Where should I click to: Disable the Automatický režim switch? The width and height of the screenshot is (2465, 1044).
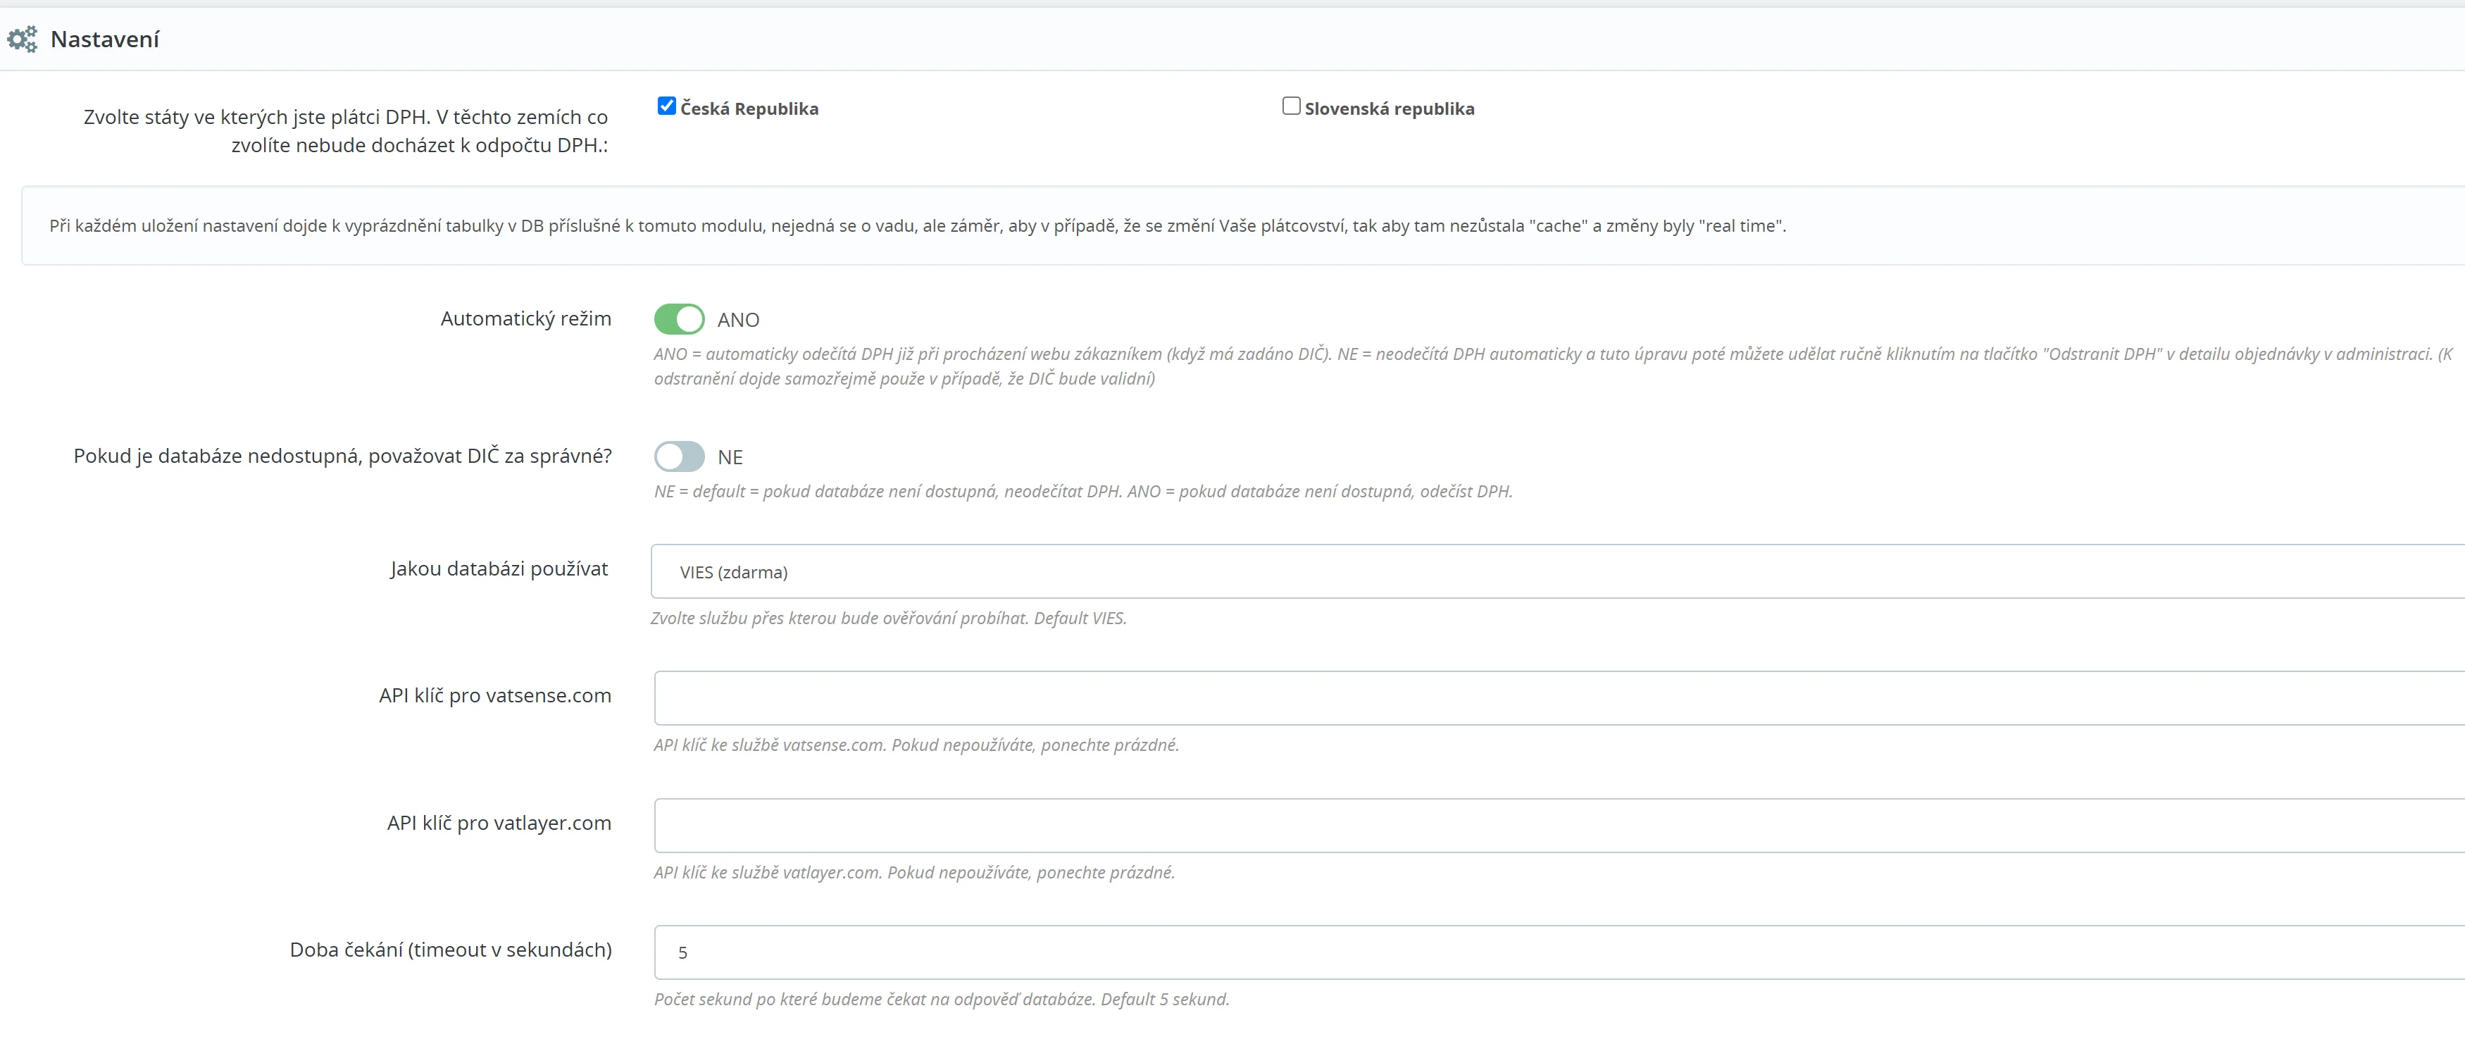[x=680, y=320]
